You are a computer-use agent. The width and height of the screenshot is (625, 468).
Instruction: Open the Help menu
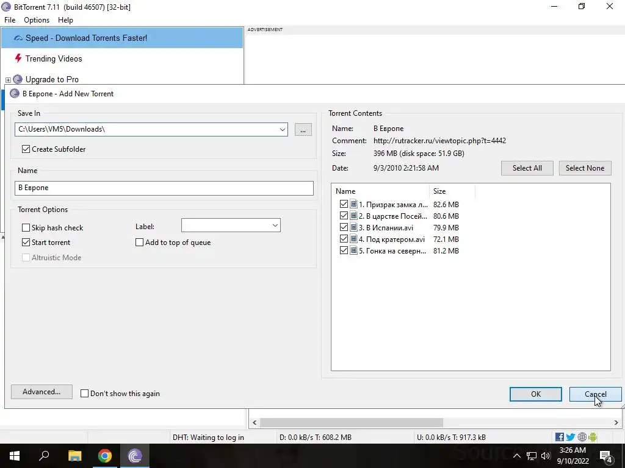point(65,20)
